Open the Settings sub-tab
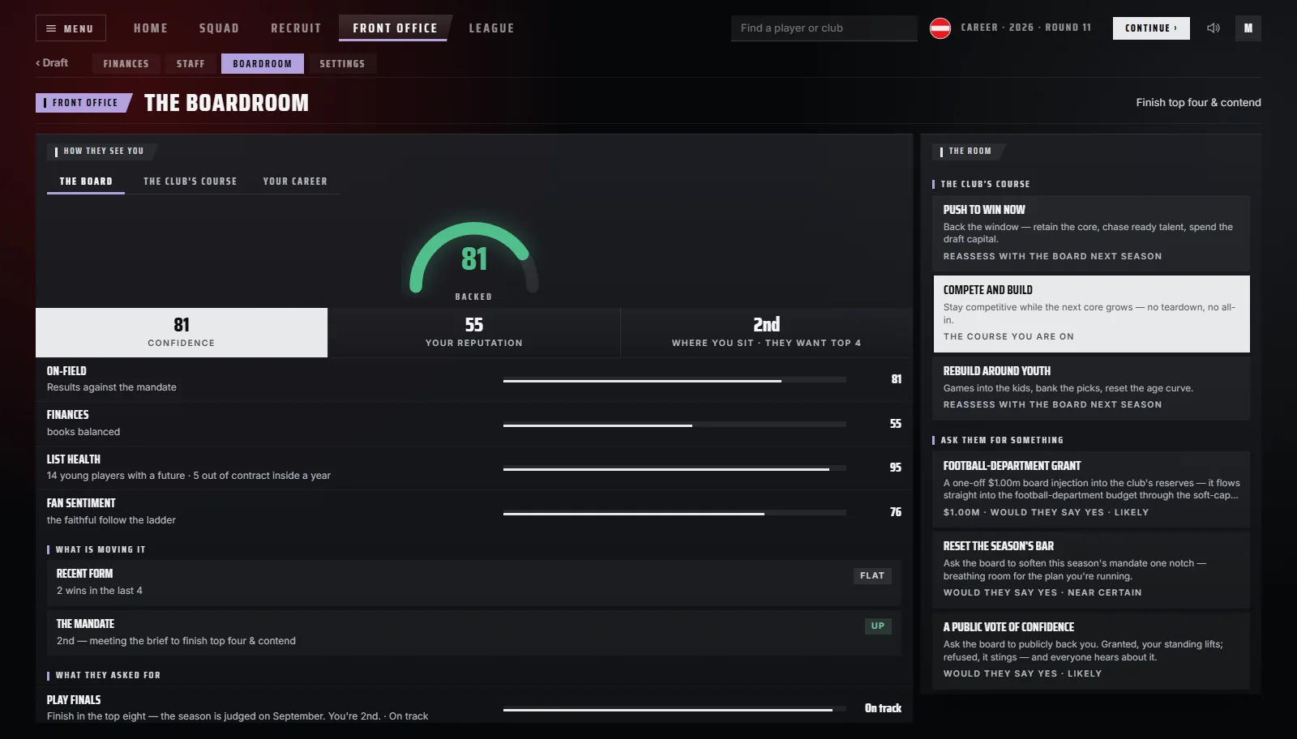The height and width of the screenshot is (739, 1297). click(342, 64)
